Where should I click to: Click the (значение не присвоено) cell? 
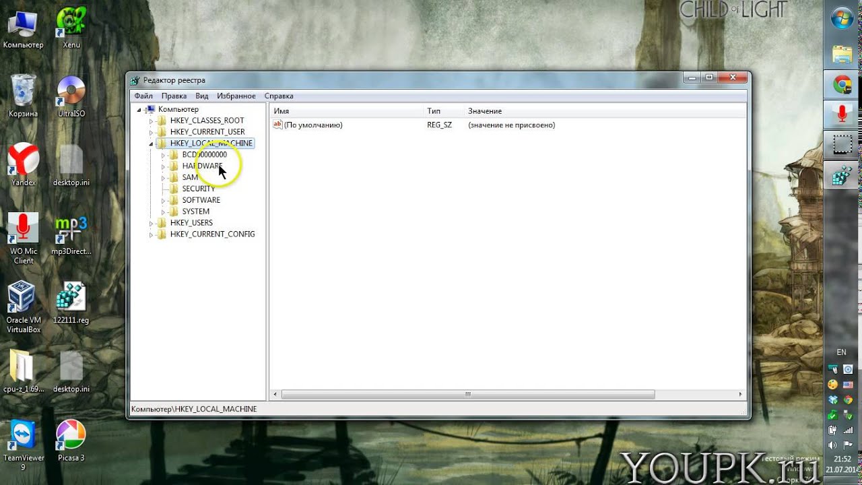[x=511, y=125]
